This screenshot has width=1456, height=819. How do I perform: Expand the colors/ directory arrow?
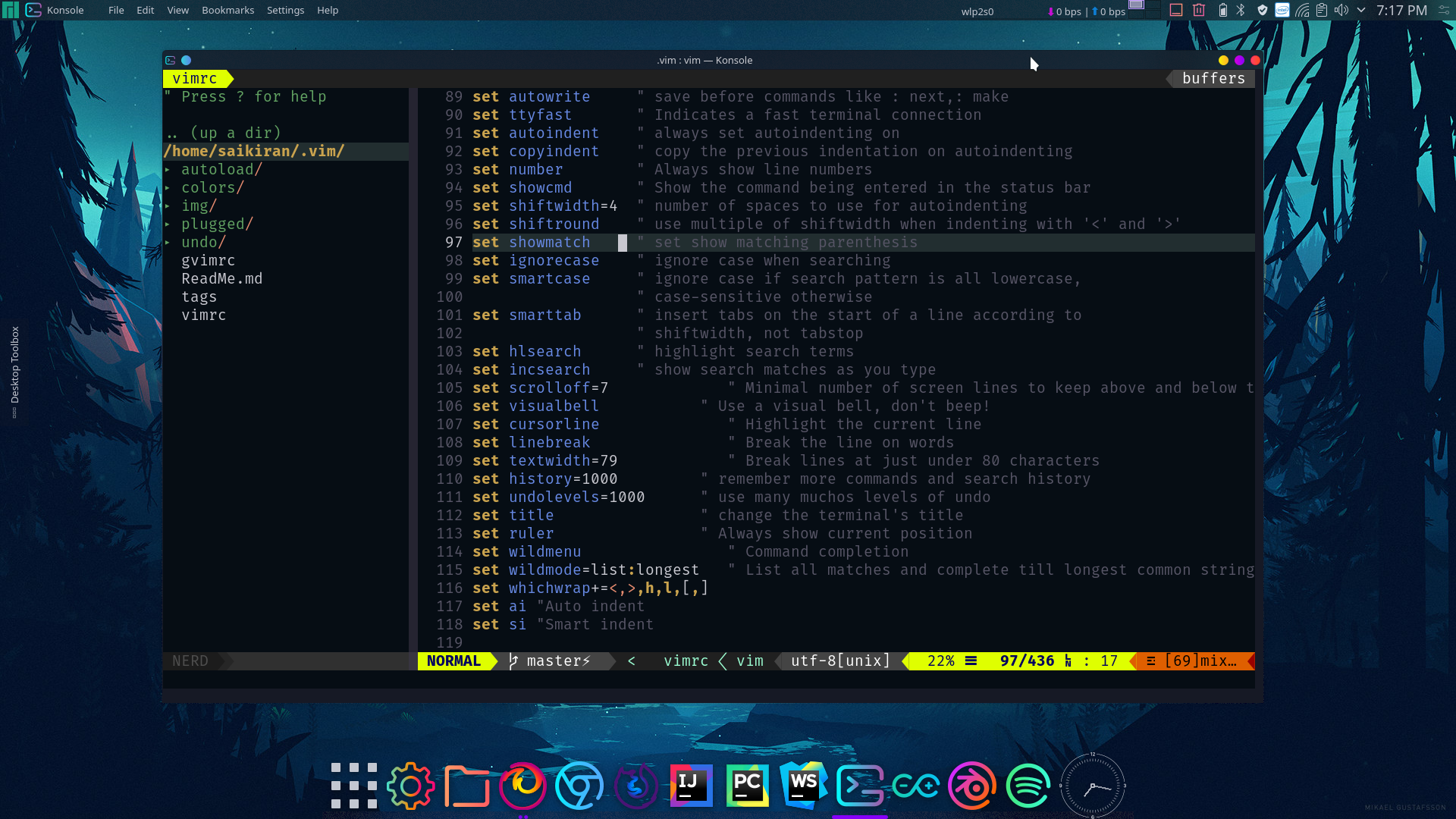click(x=168, y=188)
